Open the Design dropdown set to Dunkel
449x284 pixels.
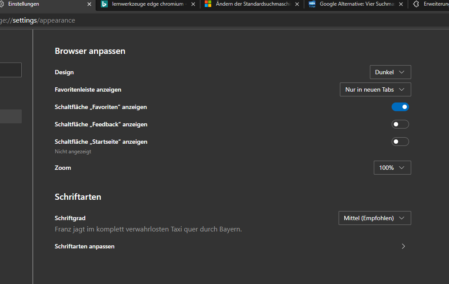390,72
